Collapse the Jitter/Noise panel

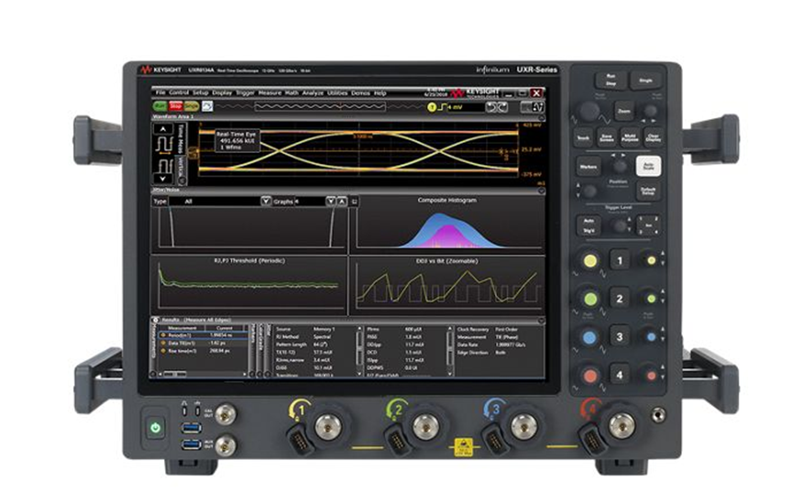pyautogui.click(x=542, y=191)
